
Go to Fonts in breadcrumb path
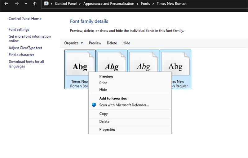coord(145,4)
